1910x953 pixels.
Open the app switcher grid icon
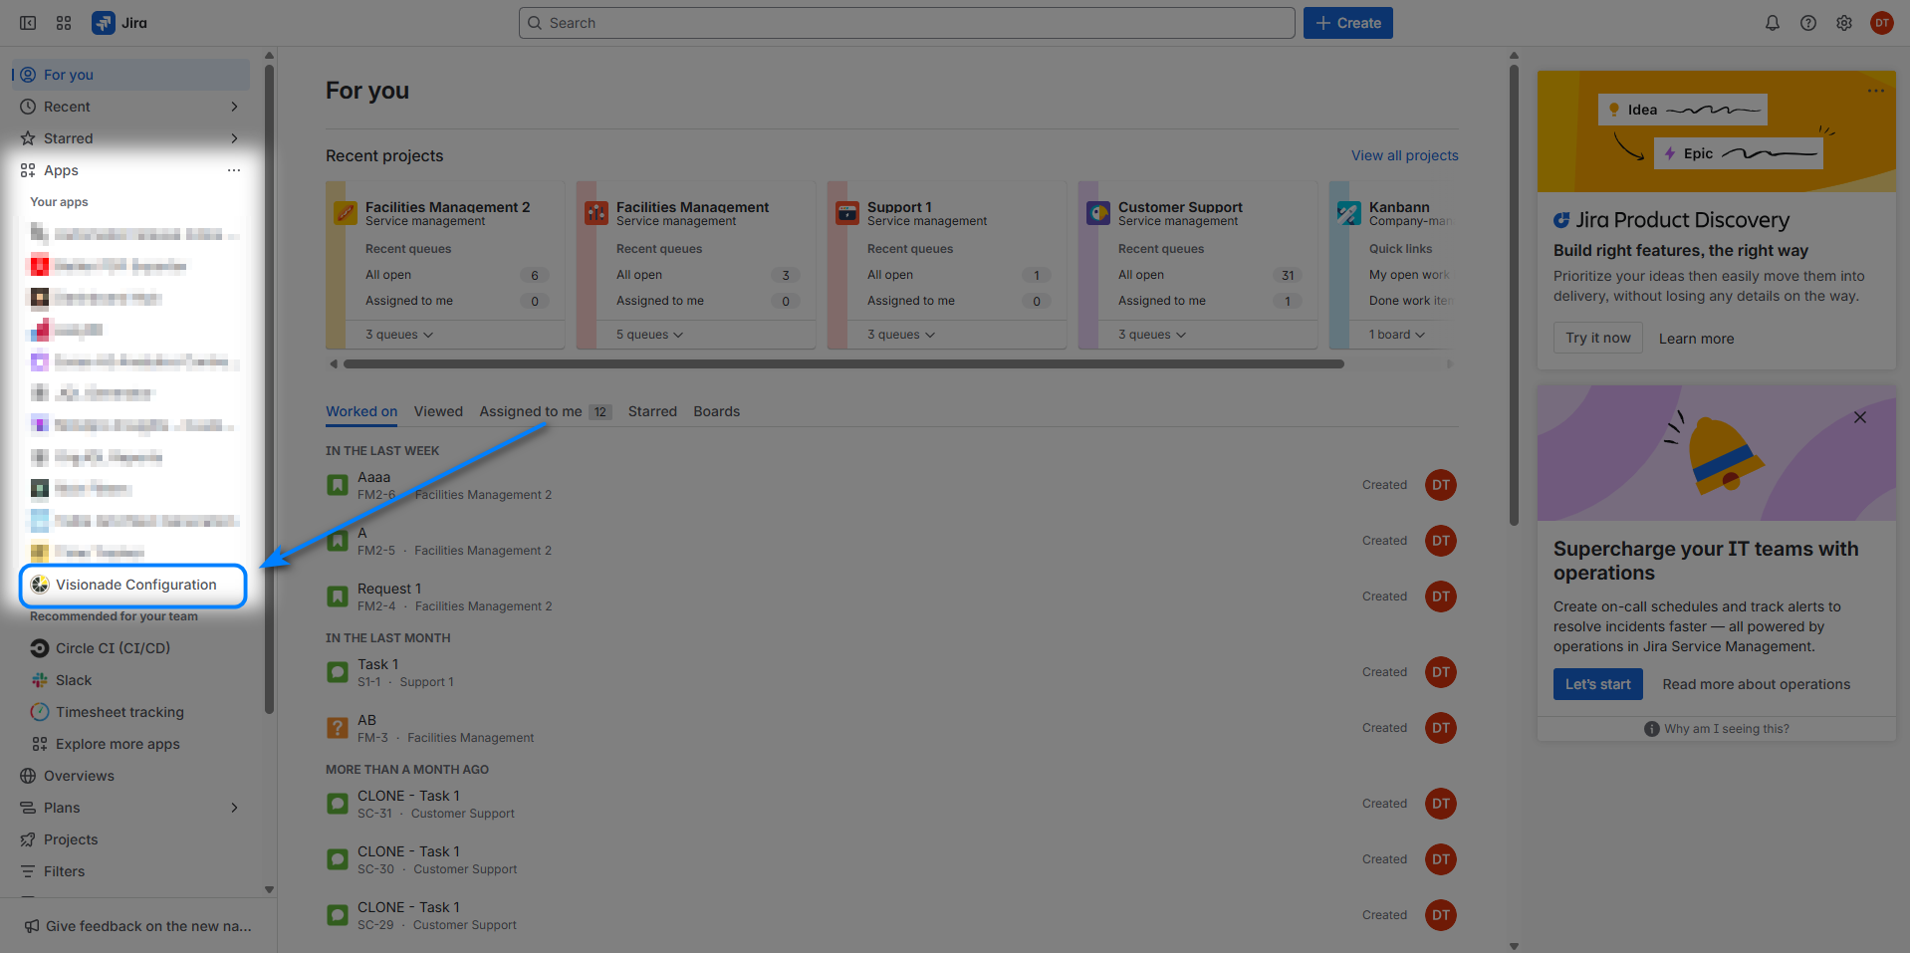[x=64, y=23]
